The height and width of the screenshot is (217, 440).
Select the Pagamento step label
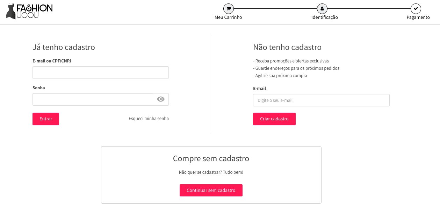click(x=418, y=17)
